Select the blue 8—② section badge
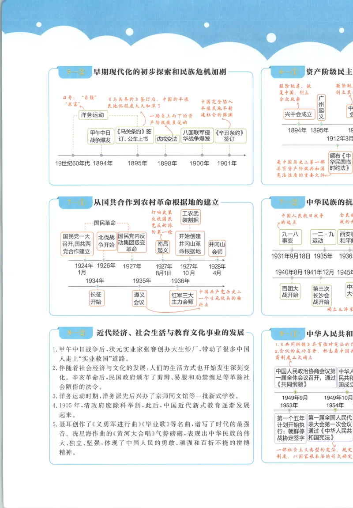This screenshot has width=353, height=508. pyautogui.click(x=76, y=333)
